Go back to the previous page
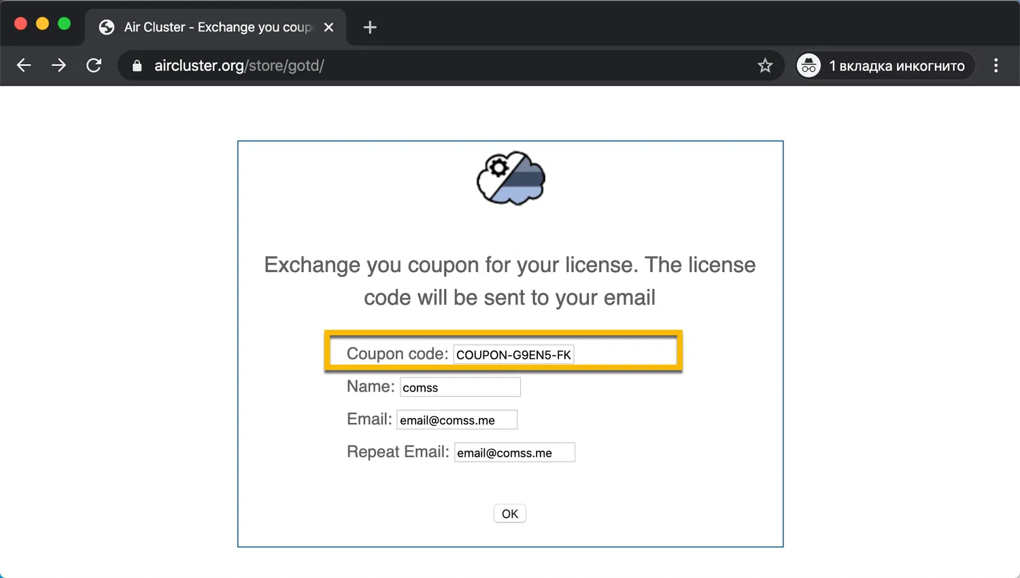Viewport: 1020px width, 578px height. (x=24, y=65)
